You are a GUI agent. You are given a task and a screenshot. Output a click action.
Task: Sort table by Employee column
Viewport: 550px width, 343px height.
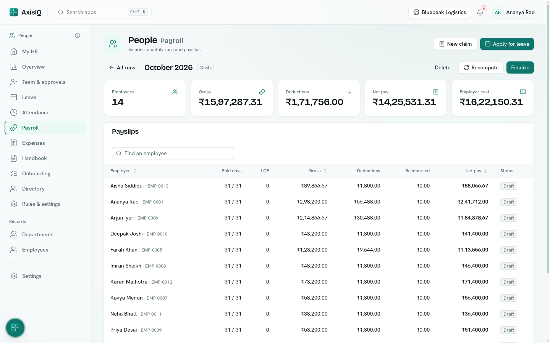(x=123, y=171)
